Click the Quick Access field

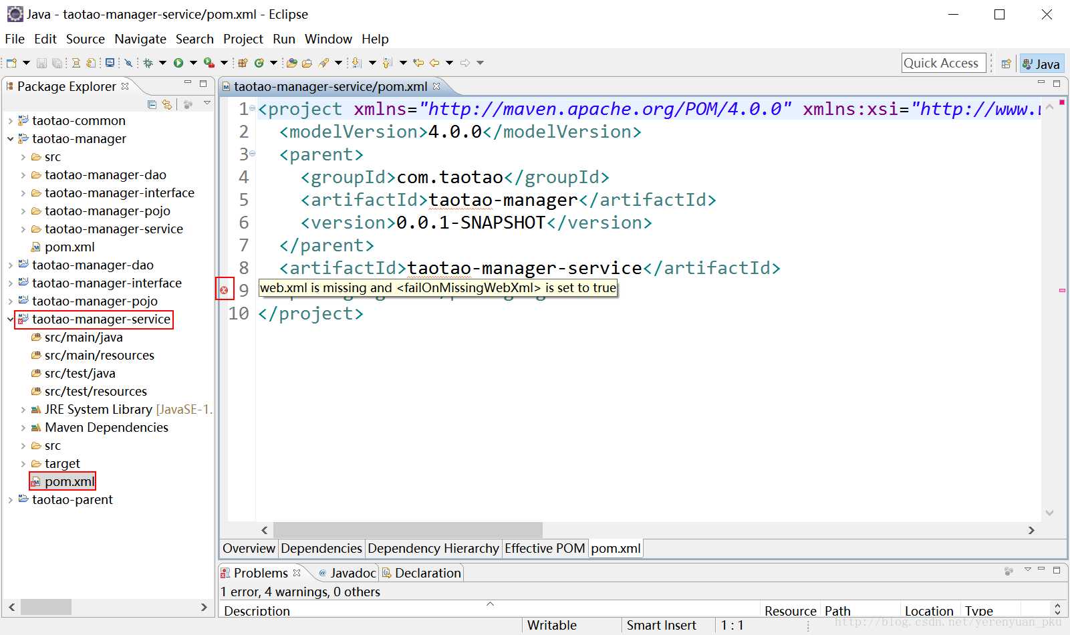click(x=943, y=63)
